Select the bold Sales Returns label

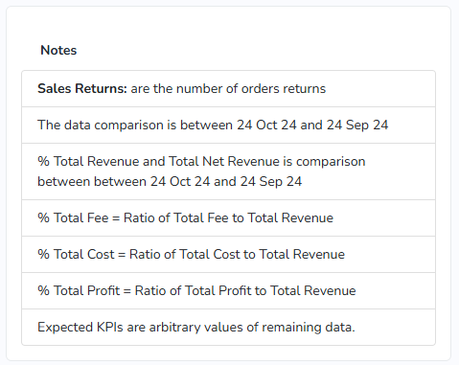(x=82, y=88)
